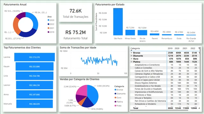Select Impressoras e Multifuncionais row
Image resolution: width=204 pixels, height=114 pixels.
[164, 92]
